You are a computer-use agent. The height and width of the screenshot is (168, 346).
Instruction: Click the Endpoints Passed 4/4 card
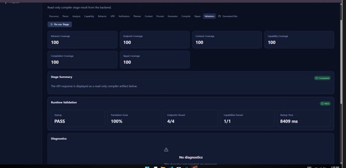pos(191,118)
